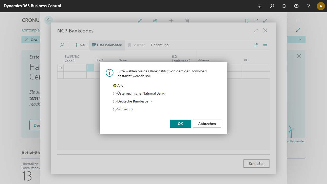Close the Erste Schritte banner X
Viewport: 327px width, 184px height.
click(299, 56)
